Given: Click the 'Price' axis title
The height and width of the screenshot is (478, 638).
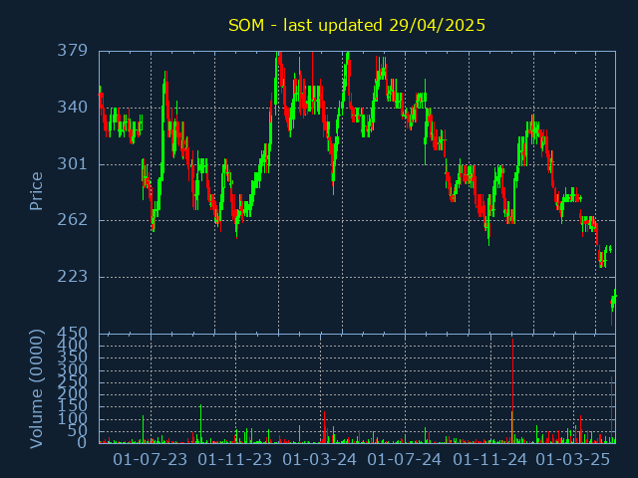Looking at the screenshot, I should coord(36,191).
